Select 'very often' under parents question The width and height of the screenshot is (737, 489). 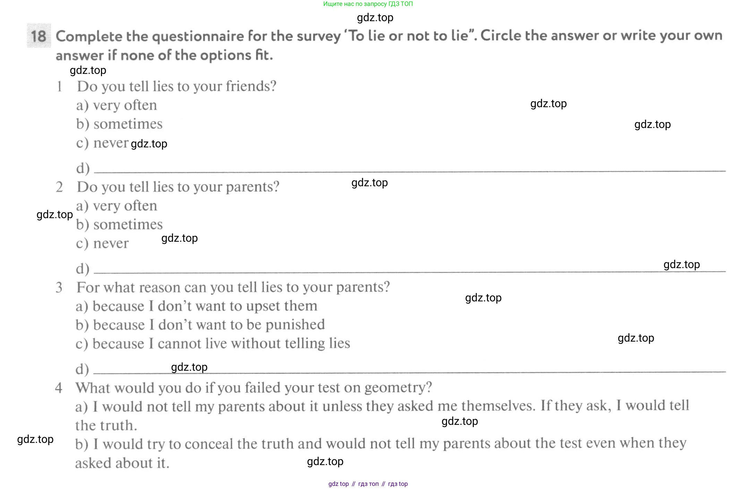point(117,206)
